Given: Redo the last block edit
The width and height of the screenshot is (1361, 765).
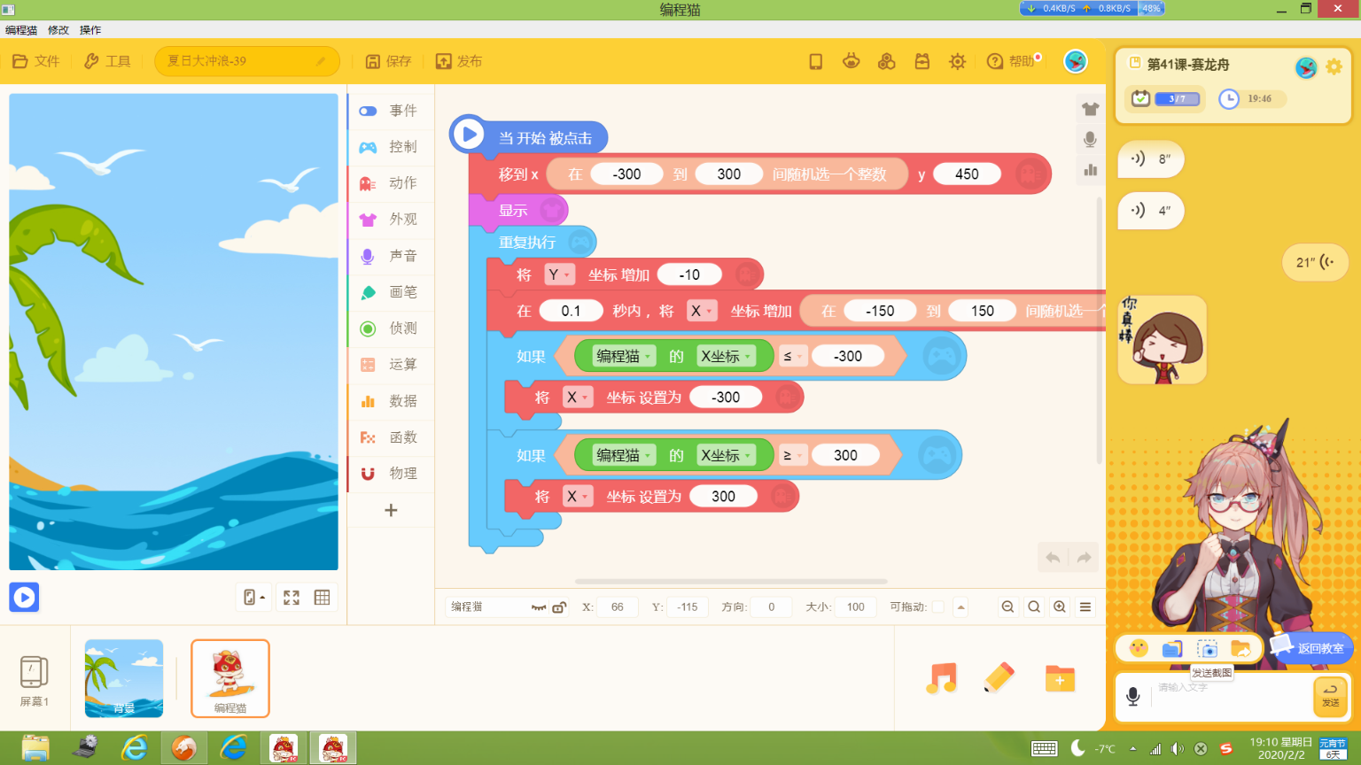Looking at the screenshot, I should [1084, 558].
